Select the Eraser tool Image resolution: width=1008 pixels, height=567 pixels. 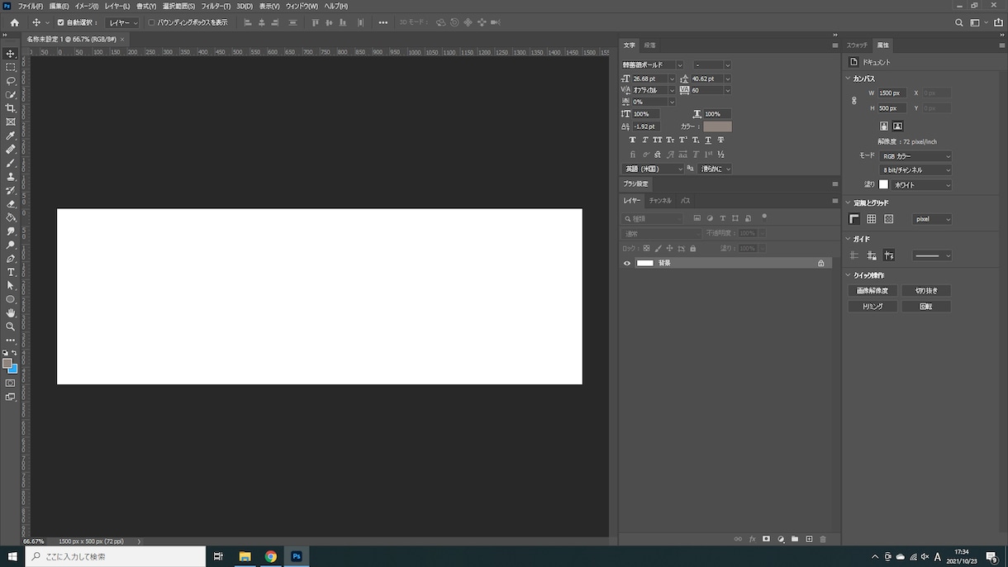click(x=11, y=204)
